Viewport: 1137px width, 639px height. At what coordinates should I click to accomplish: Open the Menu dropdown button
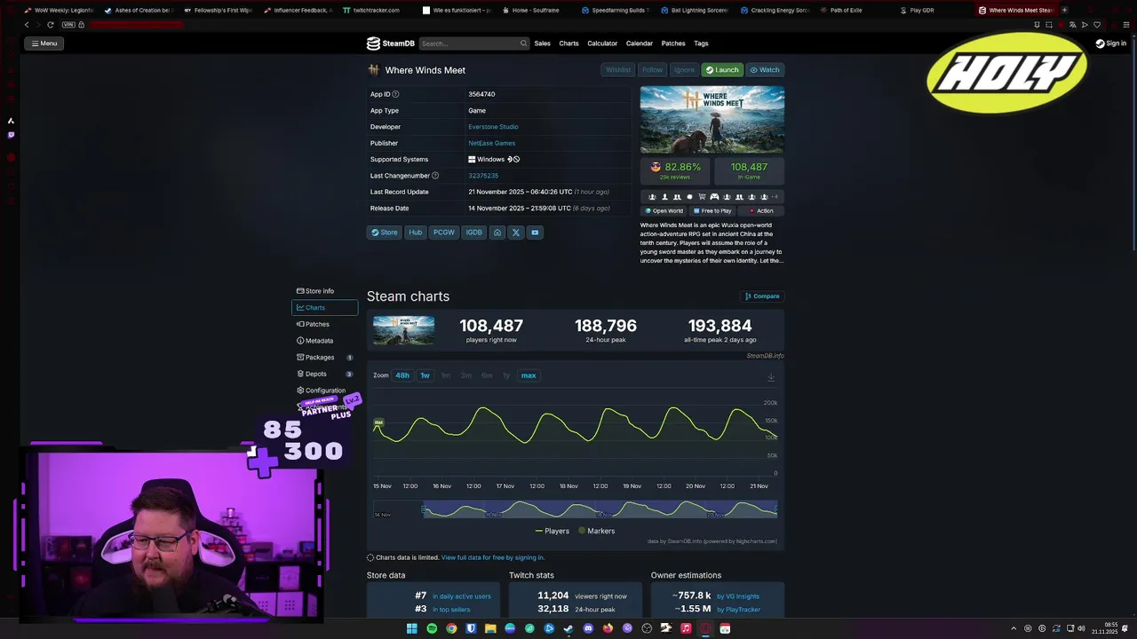click(44, 43)
